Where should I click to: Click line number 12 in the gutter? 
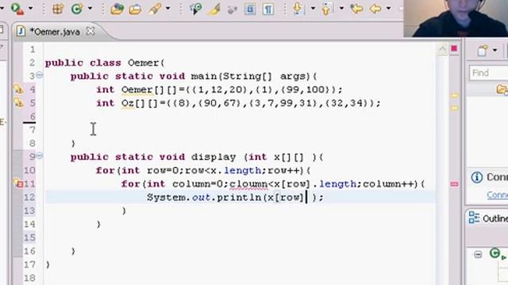[x=29, y=197]
